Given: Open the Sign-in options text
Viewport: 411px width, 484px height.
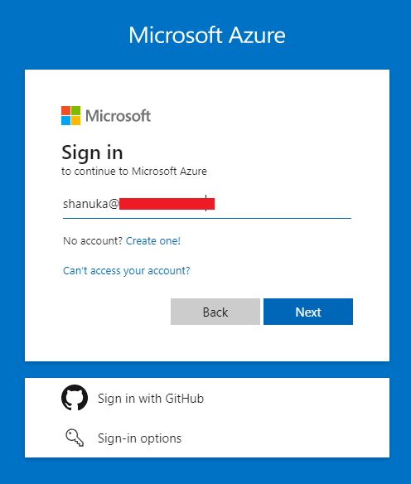Looking at the screenshot, I should 139,438.
